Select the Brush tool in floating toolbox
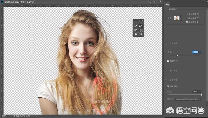The width and height of the screenshot is (208, 118). click(136, 30)
